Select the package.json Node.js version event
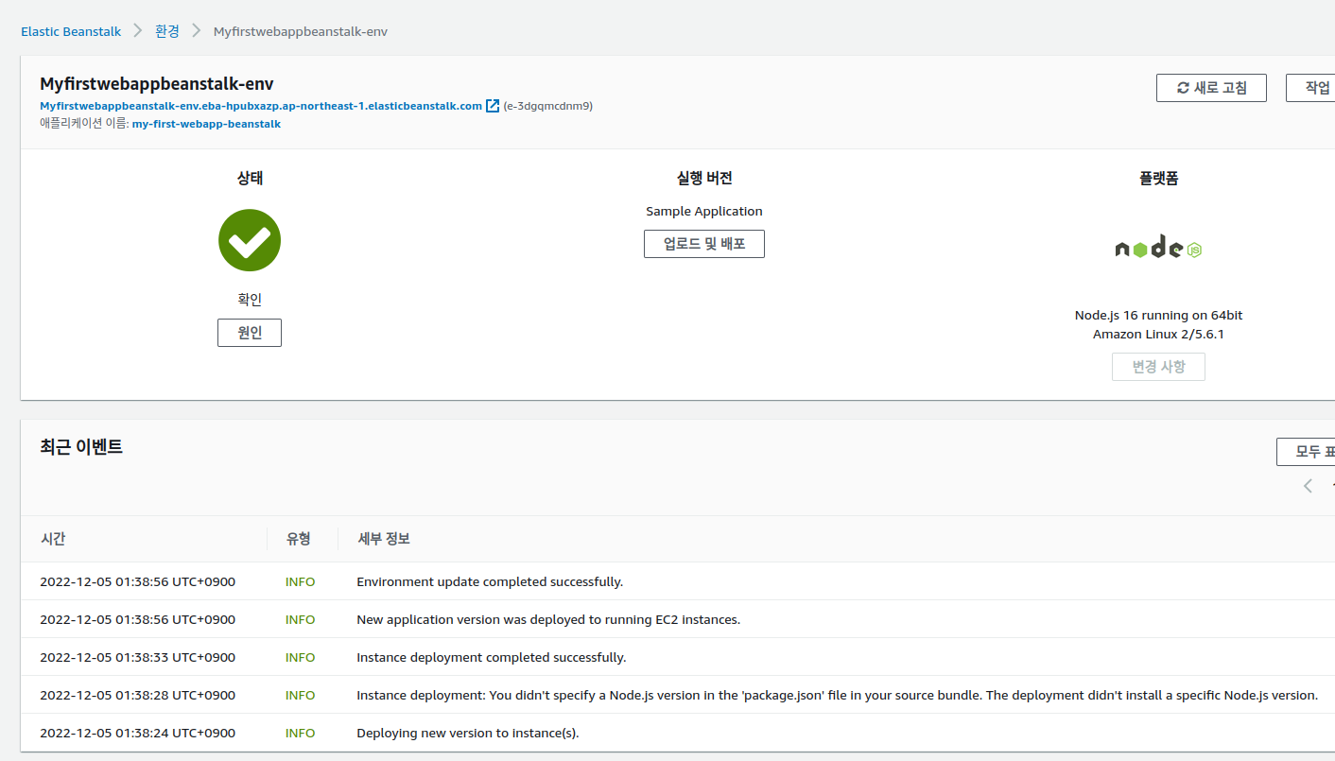This screenshot has width=1335, height=761. [837, 695]
